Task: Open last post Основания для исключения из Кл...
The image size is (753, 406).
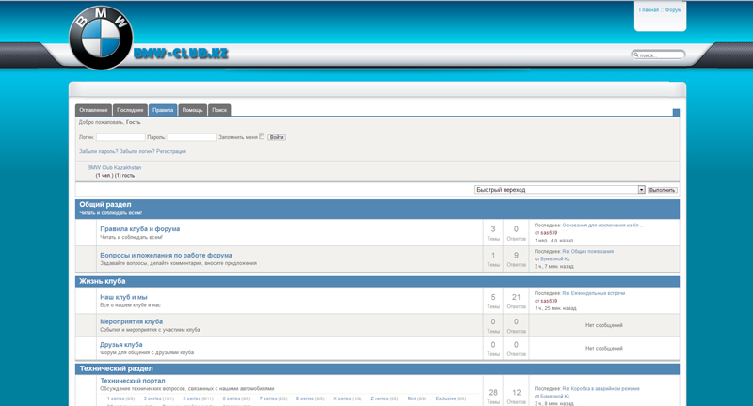Action: point(602,226)
